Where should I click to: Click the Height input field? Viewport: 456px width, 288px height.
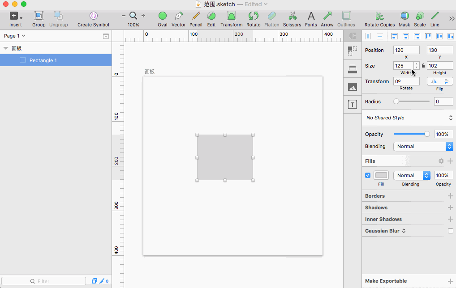(440, 66)
